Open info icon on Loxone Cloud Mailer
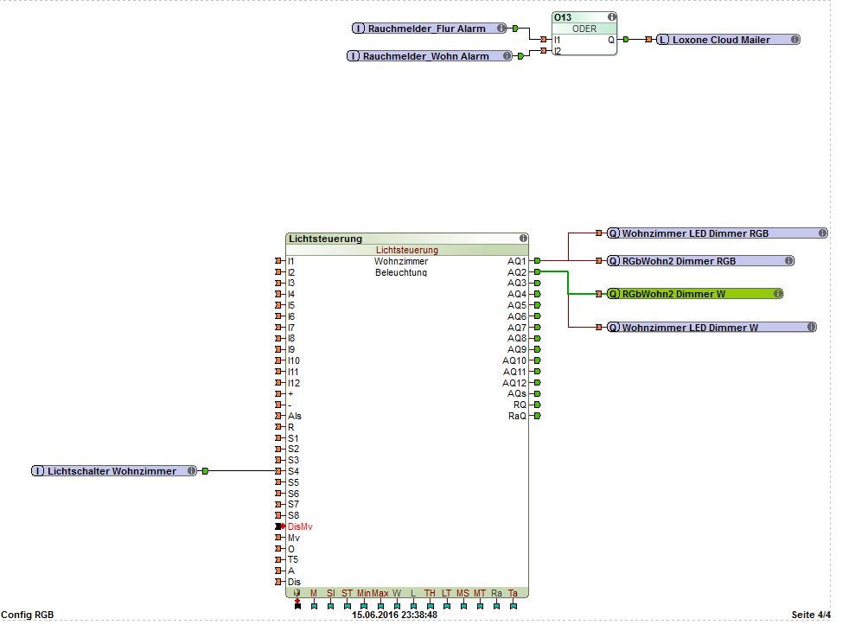Image resolution: width=842 pixels, height=625 pixels. (794, 39)
